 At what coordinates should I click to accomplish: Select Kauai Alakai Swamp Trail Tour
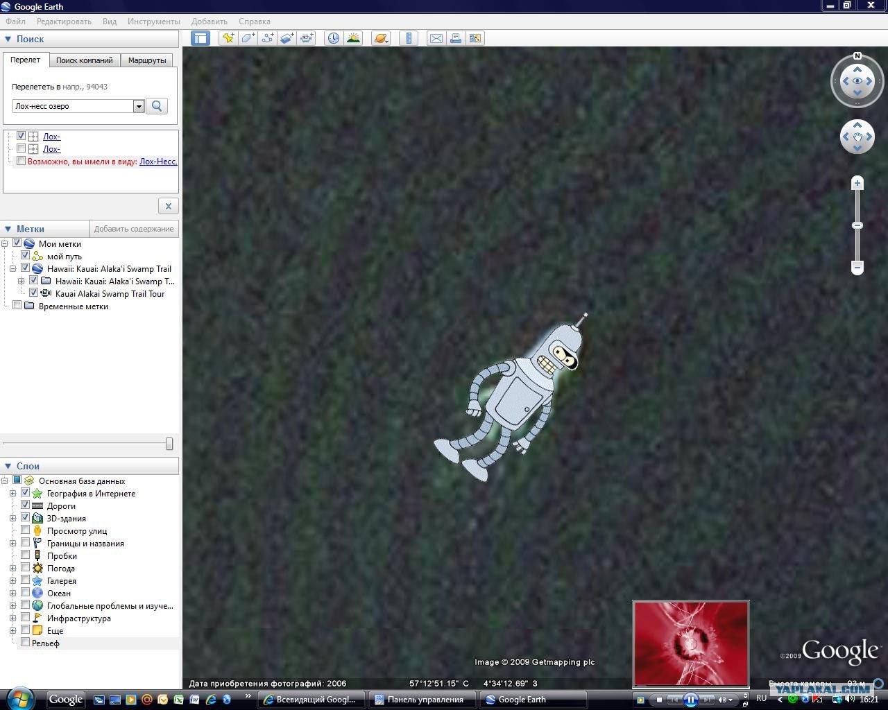[110, 293]
